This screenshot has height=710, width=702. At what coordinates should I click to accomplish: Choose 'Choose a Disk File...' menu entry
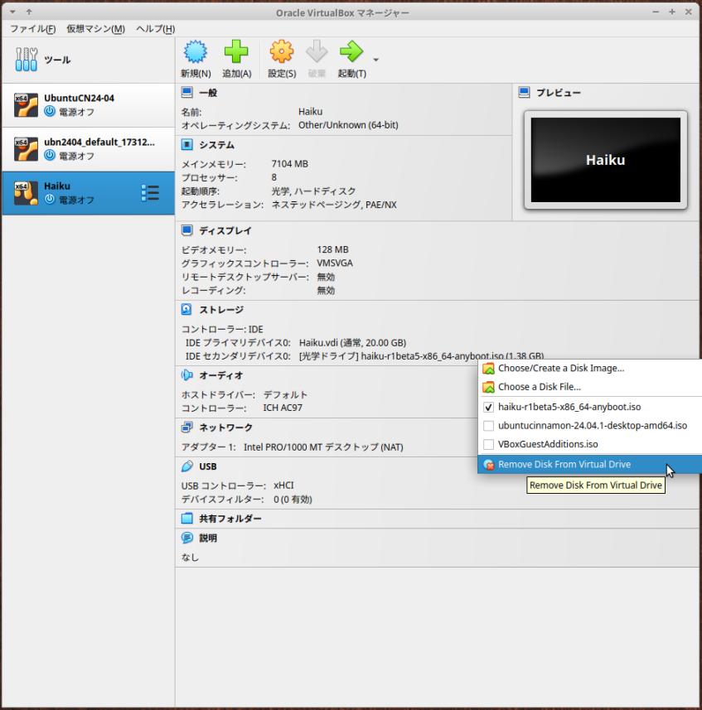pyautogui.click(x=589, y=387)
